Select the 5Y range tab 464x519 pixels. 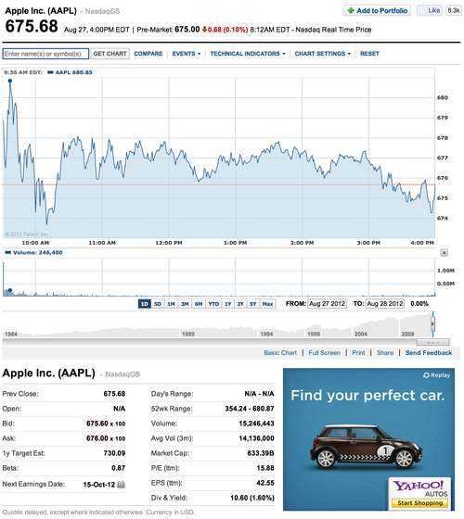253,304
